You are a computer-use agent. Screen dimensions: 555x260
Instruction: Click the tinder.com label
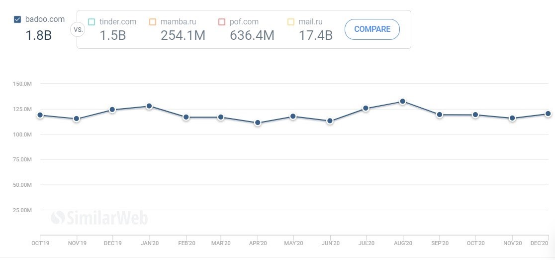click(x=118, y=21)
